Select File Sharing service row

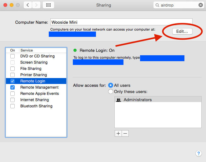(x=36, y=69)
